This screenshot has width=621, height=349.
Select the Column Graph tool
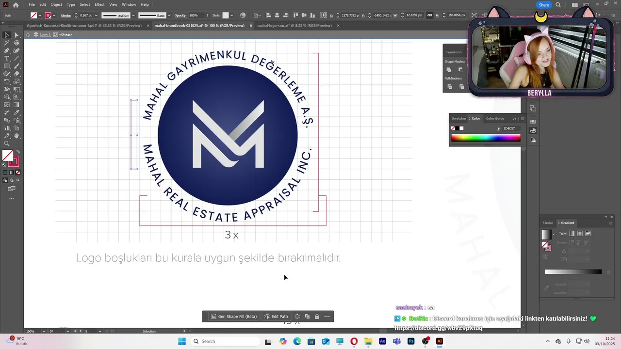[x=7, y=128]
